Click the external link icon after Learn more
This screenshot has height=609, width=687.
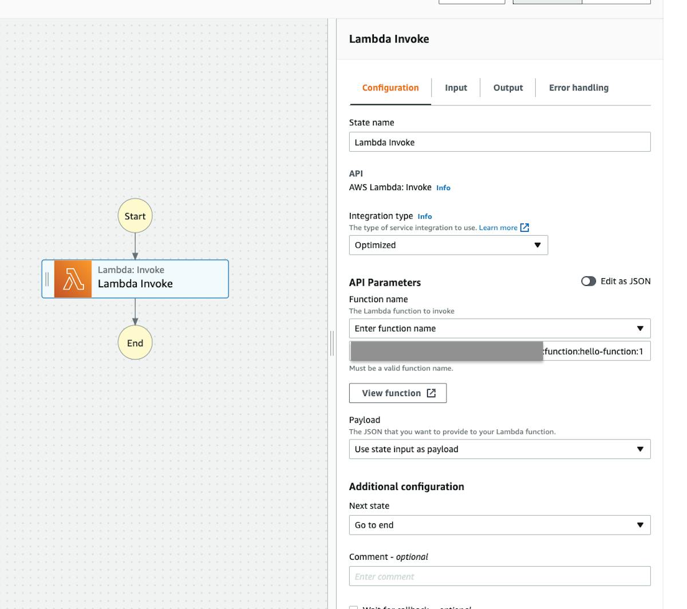click(x=524, y=227)
